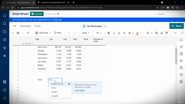Choose SUM from function suggestions
This screenshot has height=104, width=185.
[60, 88]
